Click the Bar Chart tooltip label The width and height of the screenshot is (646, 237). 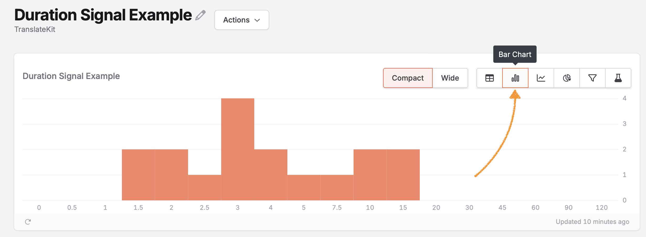[x=515, y=54]
